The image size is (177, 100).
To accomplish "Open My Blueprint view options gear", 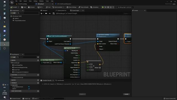I will tap(38, 57).
